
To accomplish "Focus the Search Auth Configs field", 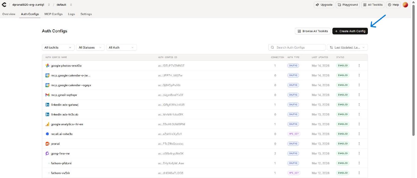I will pyautogui.click(x=297, y=48).
